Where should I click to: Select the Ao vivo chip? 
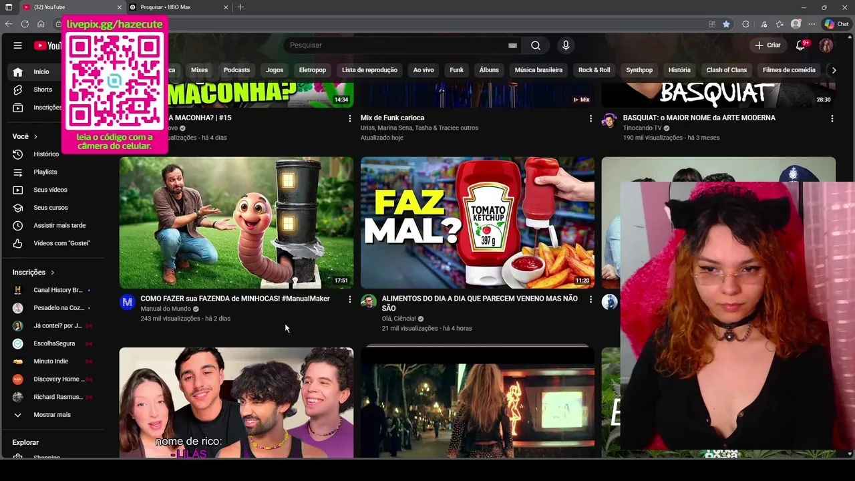[423, 70]
